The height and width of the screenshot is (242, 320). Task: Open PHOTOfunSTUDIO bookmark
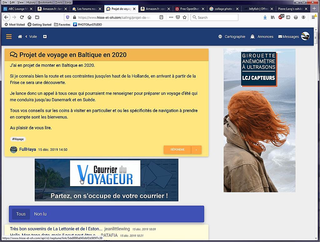coord(87,24)
